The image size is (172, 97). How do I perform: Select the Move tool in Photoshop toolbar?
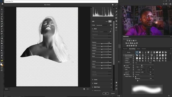[2, 9]
